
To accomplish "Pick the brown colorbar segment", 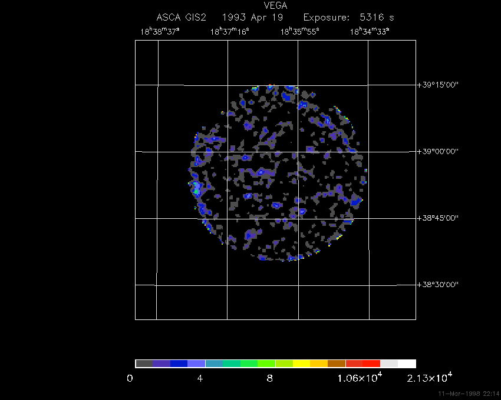I will tap(337, 364).
